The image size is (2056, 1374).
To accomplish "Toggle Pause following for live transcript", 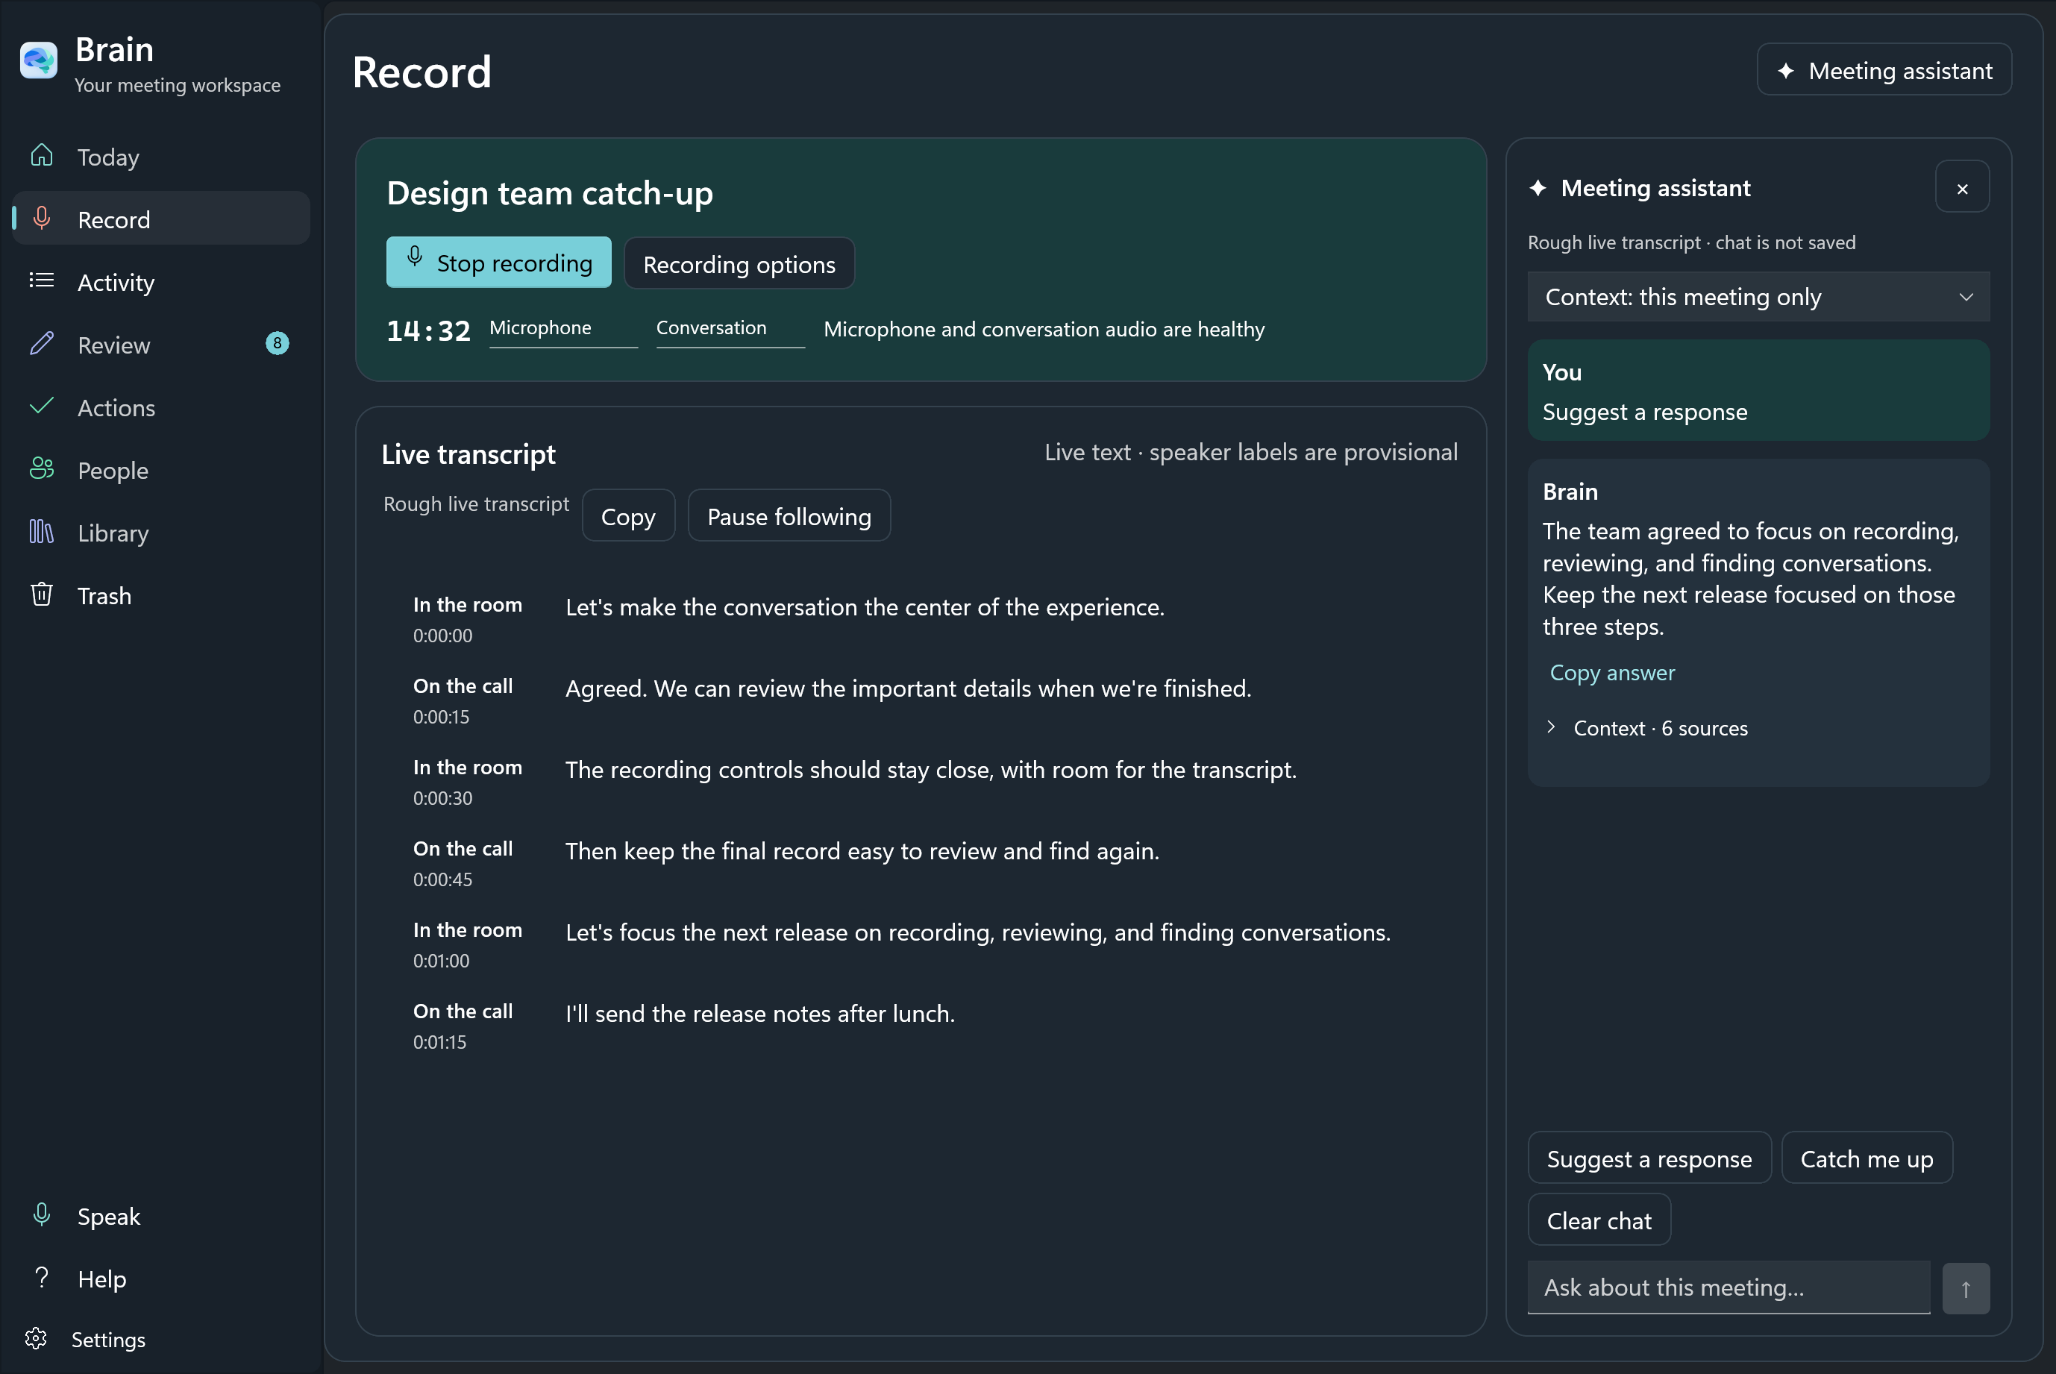I will [789, 516].
